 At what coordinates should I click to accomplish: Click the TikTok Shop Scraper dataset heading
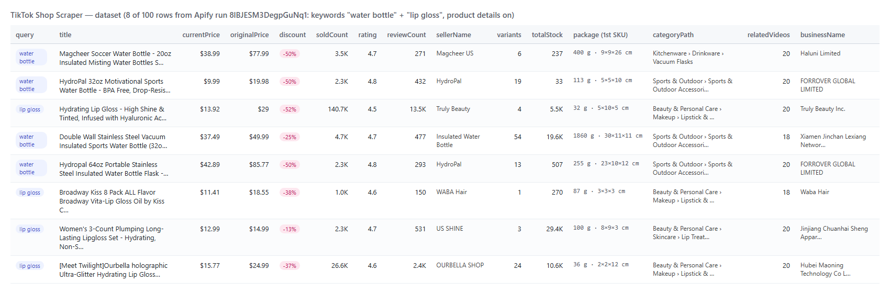(262, 15)
